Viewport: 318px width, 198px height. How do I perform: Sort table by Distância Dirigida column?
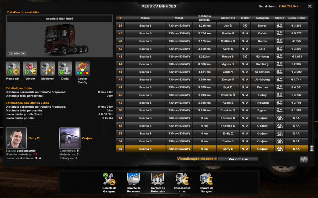click(204, 18)
